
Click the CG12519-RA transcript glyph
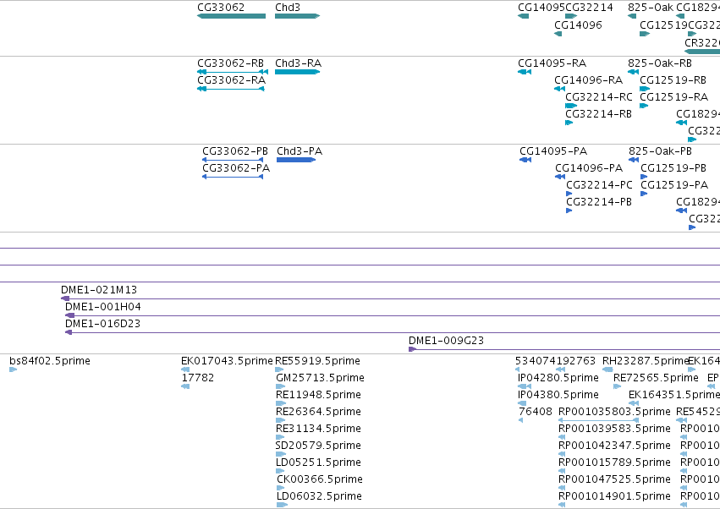coord(644,106)
